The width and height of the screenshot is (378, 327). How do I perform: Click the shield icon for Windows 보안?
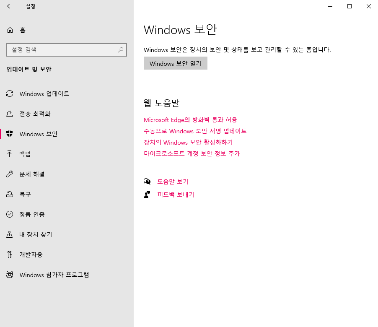point(10,134)
